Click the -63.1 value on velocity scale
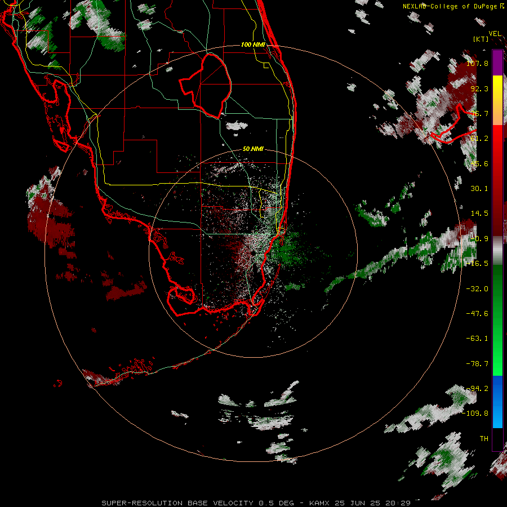The height and width of the screenshot is (507, 507). 477,339
